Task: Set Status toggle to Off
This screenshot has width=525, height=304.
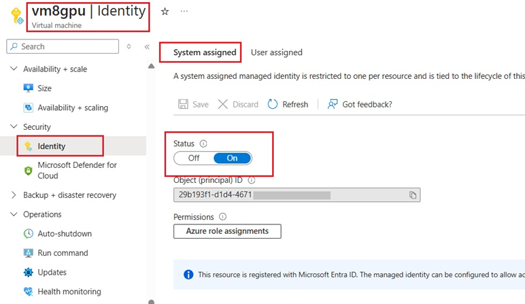Action: (x=194, y=158)
